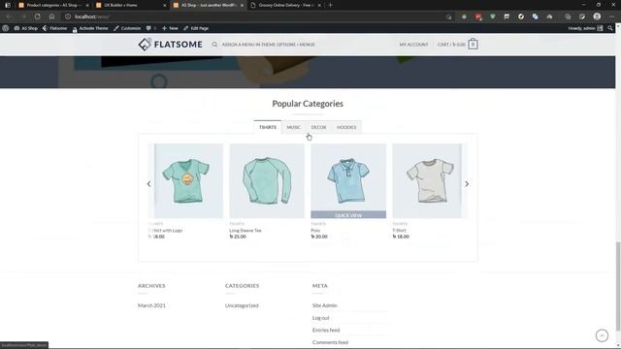The width and height of the screenshot is (621, 349).
Task: Switch to the Product categories browser tab
Action: (53, 5)
